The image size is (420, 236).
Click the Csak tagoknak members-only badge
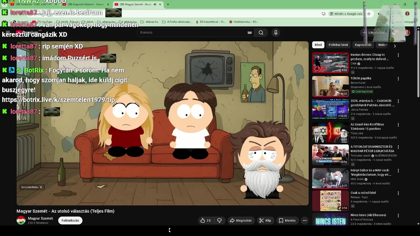[x=362, y=91]
